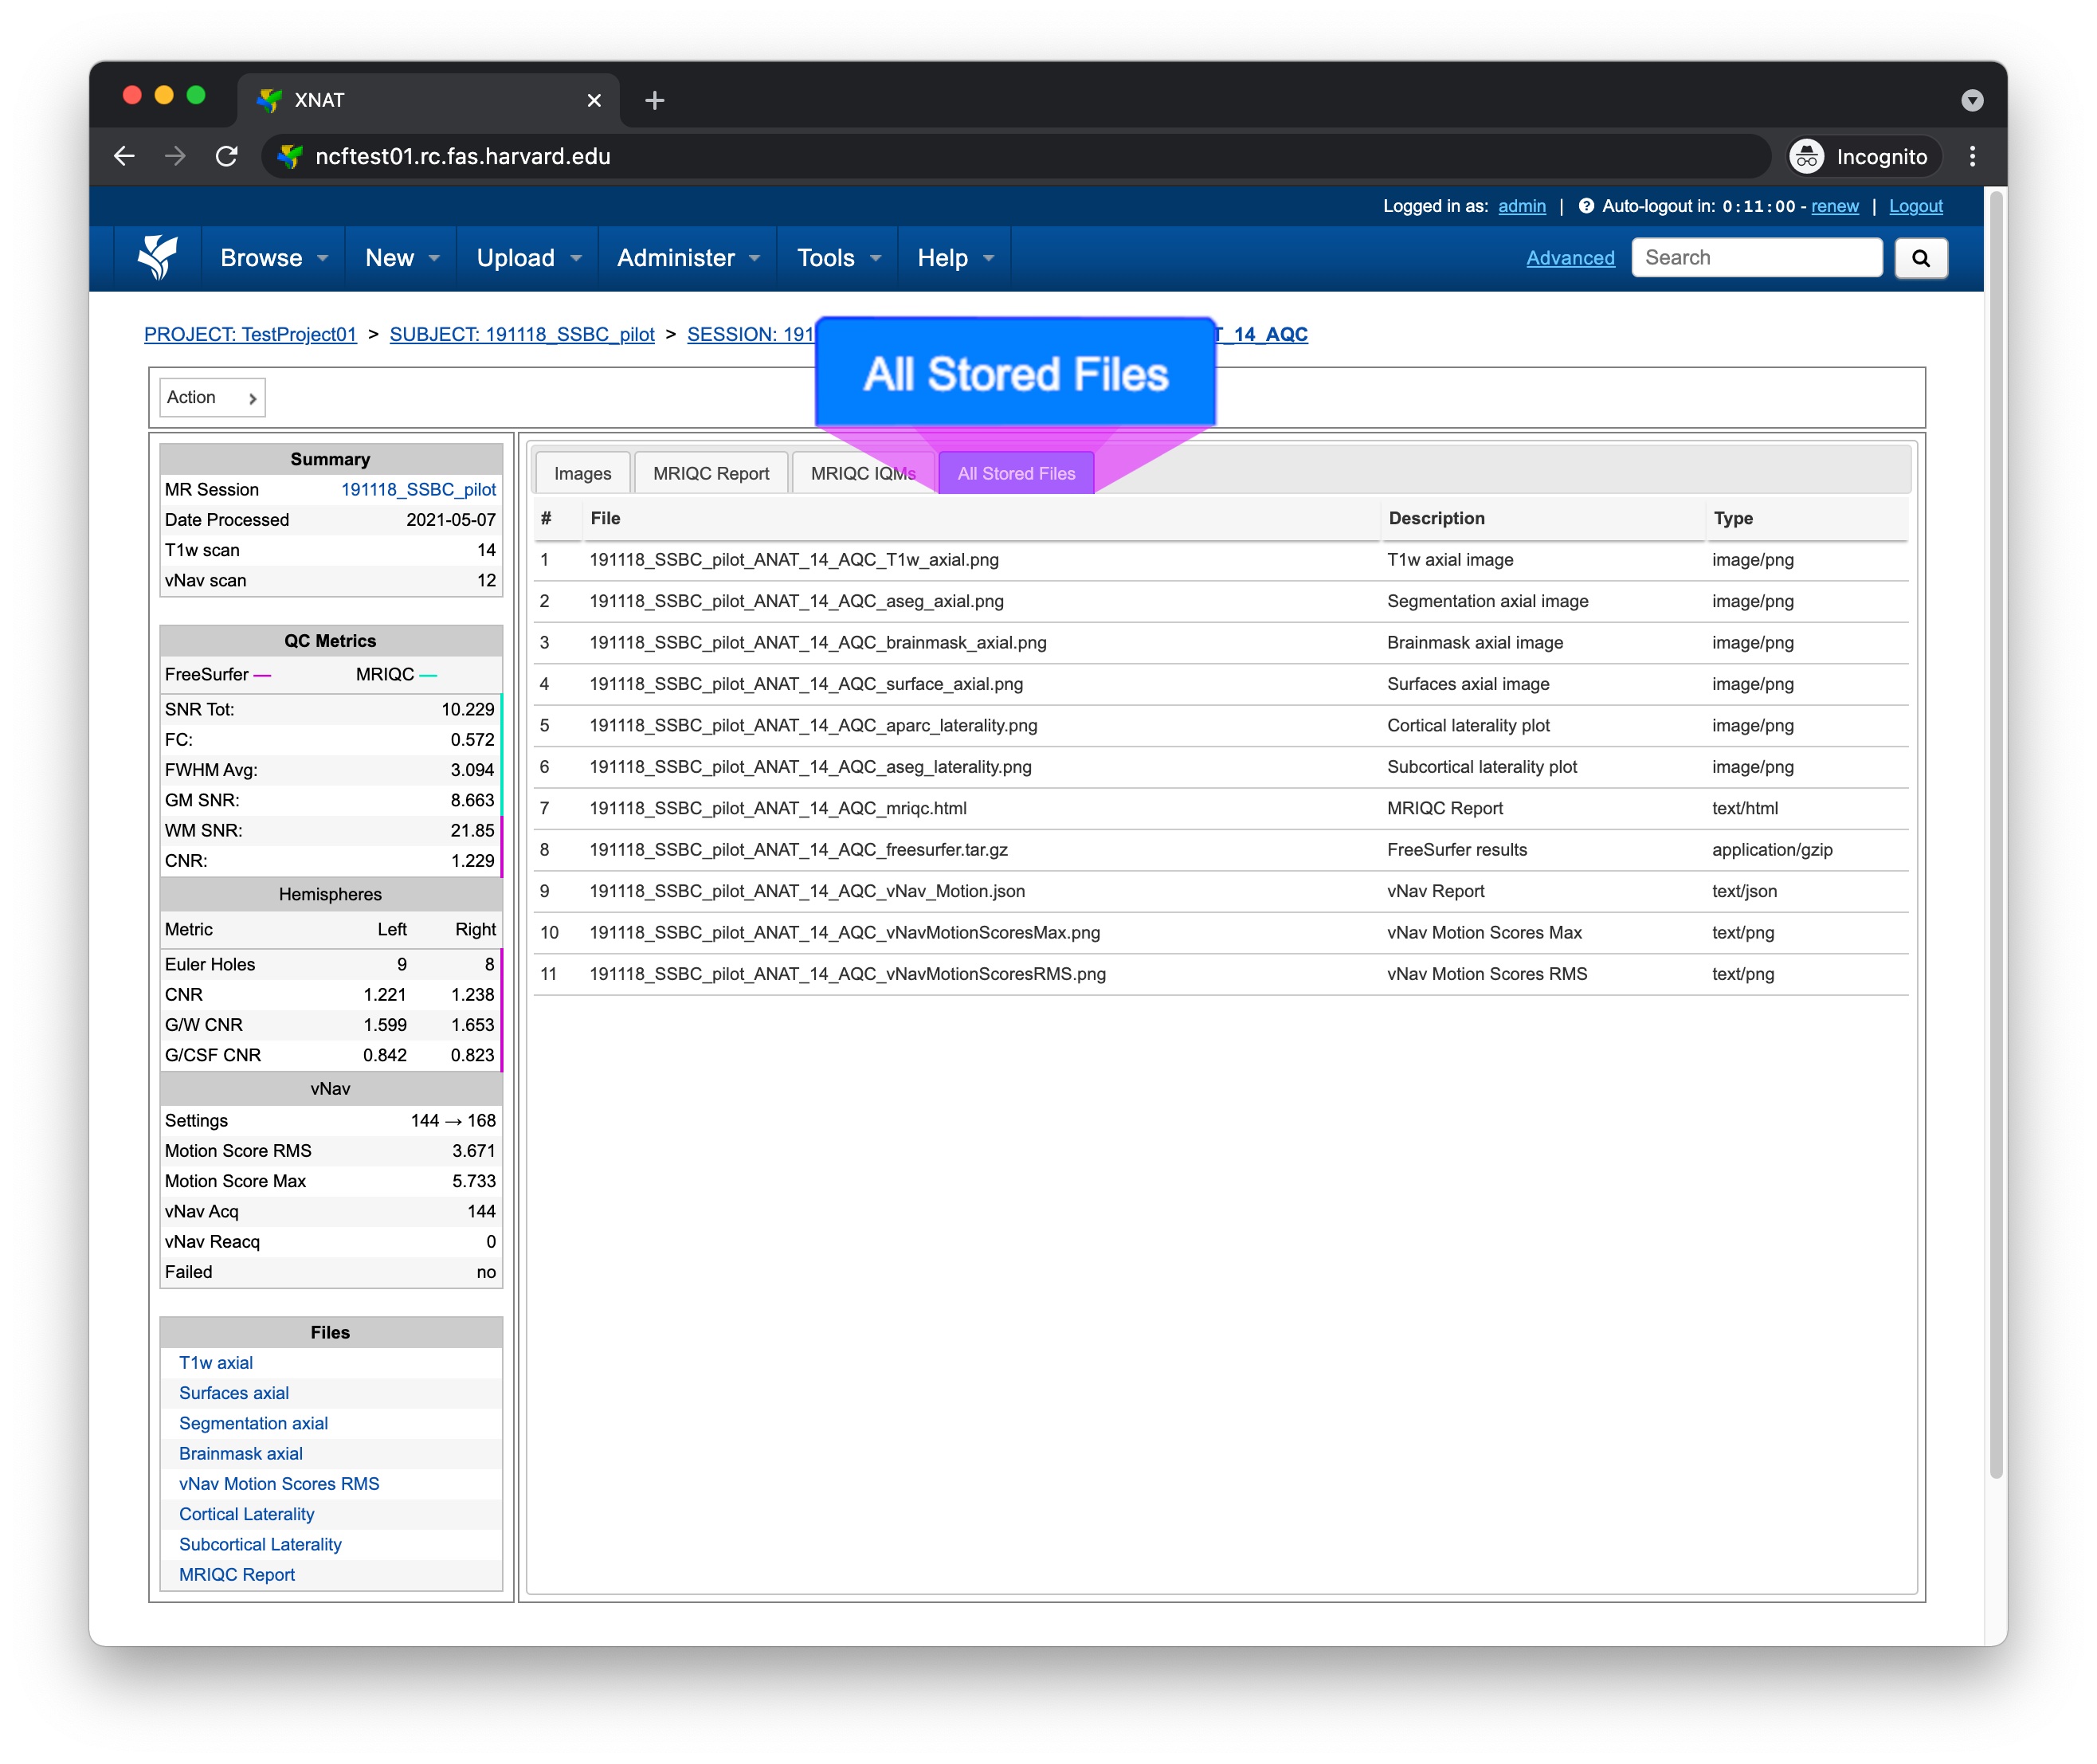Open the Surfaces axial file link
The height and width of the screenshot is (1764, 2097).
[234, 1393]
